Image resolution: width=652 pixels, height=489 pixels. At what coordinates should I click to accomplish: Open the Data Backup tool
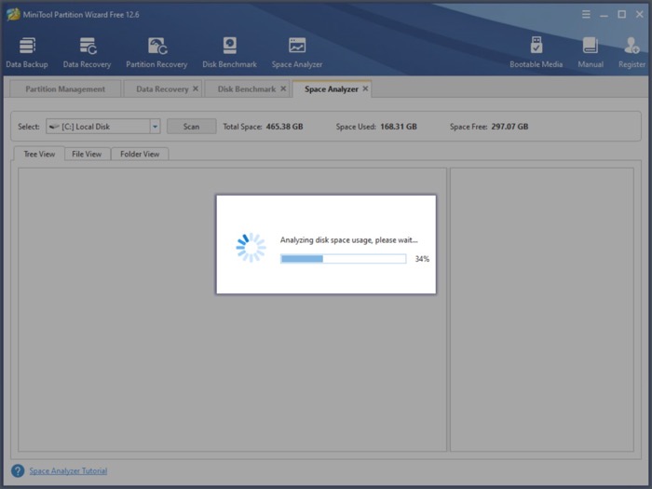pyautogui.click(x=27, y=52)
